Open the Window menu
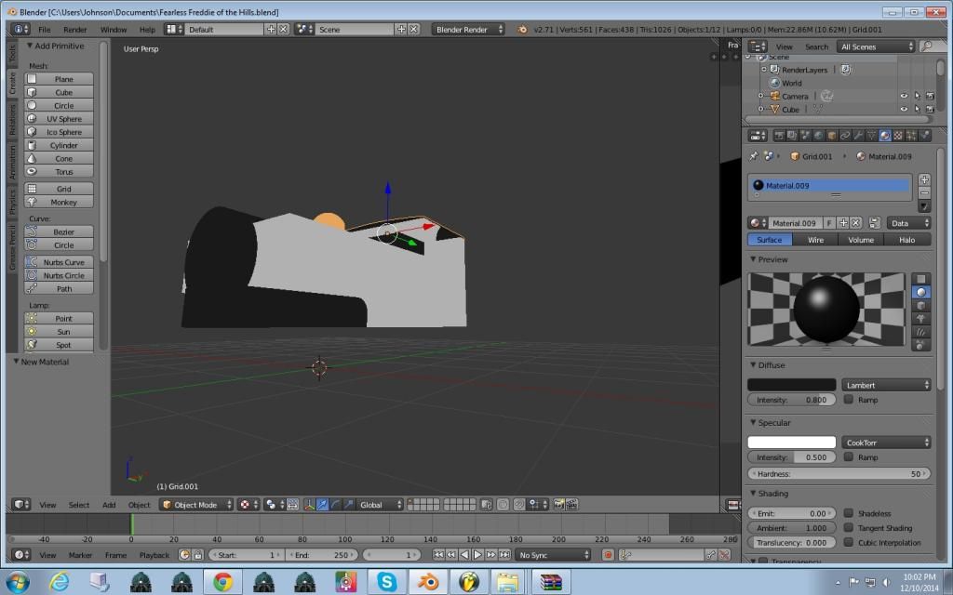The height and width of the screenshot is (595, 953). pos(113,29)
